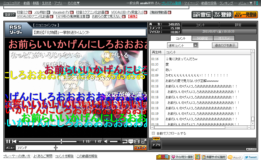Click the 宣伝 advertise button

201,15
